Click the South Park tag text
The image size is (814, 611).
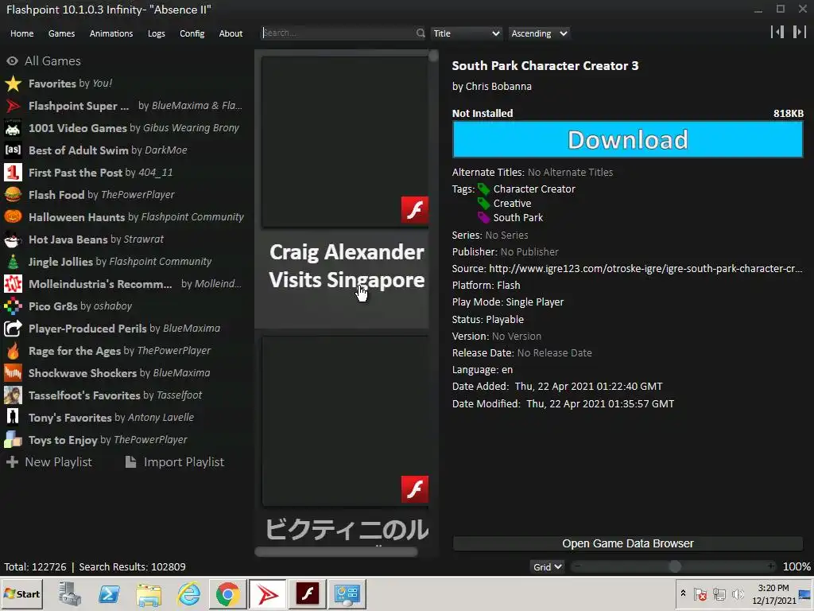coord(518,218)
